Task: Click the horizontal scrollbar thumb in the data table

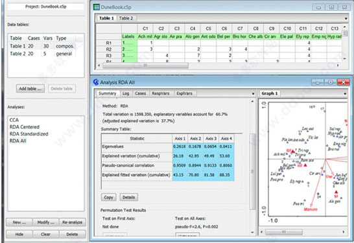Action: (x=145, y=65)
